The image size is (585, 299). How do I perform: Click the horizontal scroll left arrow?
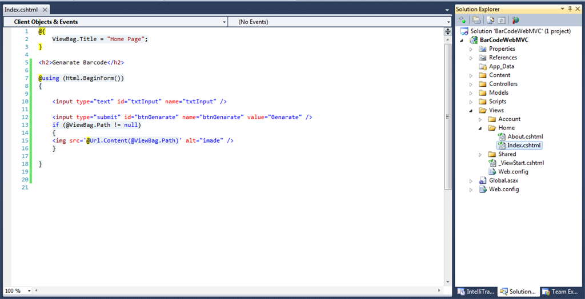coord(36,290)
